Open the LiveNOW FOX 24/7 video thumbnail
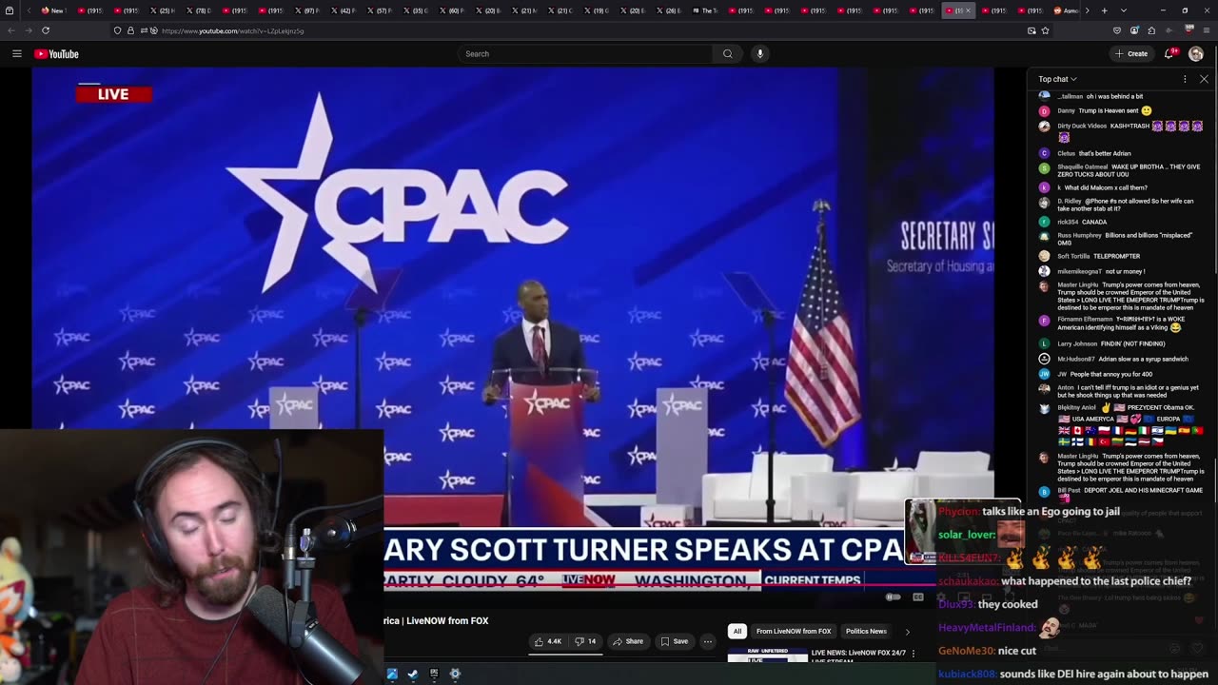Screen dimensions: 1218x685 tap(767, 655)
